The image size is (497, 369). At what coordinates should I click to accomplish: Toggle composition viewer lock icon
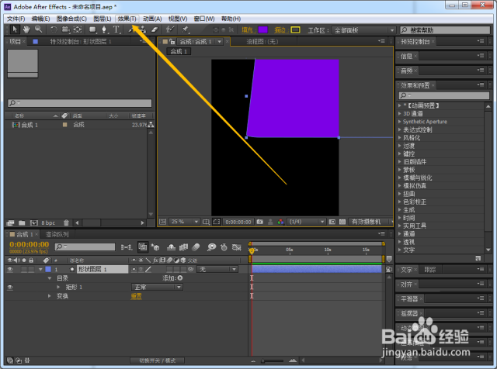172,41
